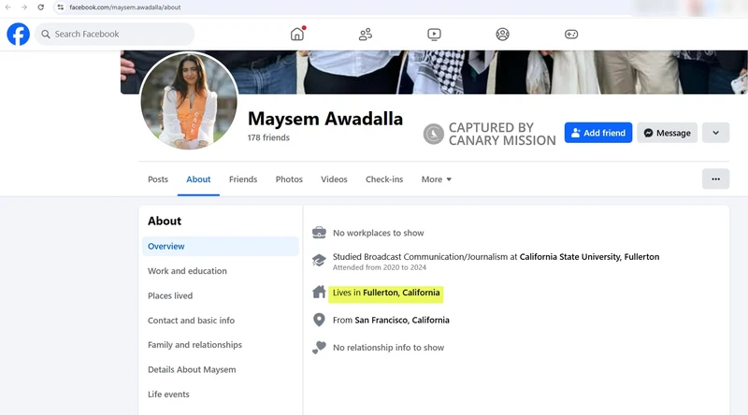Select Contact and basic info section
This screenshot has height=415, width=748.
(x=191, y=321)
